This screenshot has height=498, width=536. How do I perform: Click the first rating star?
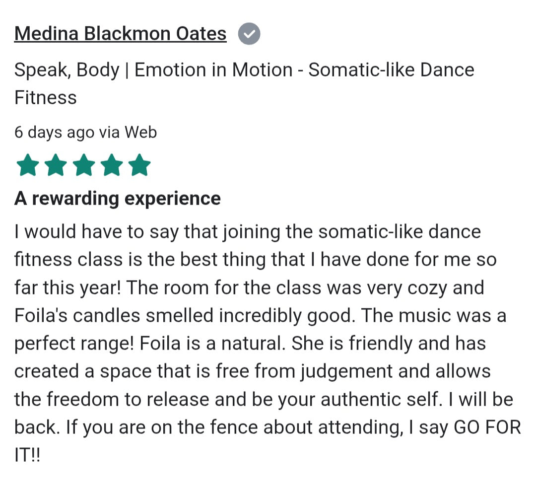(27, 165)
